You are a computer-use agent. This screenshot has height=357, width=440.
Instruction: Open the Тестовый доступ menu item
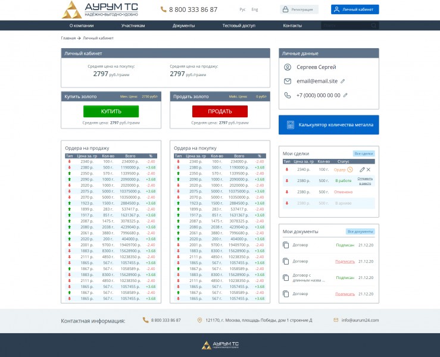pos(239,26)
